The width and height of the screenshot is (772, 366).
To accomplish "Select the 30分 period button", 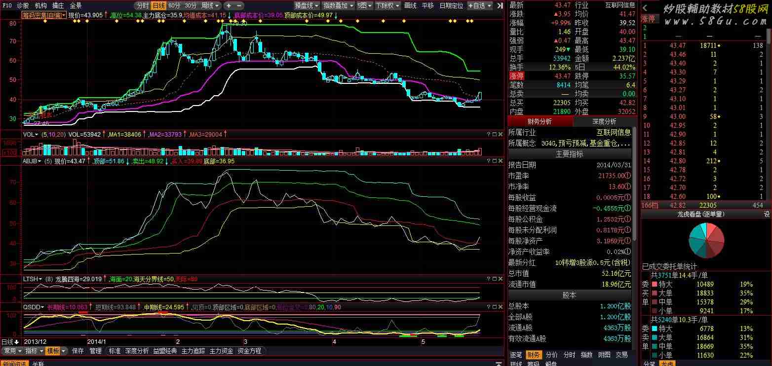I will [191, 5].
